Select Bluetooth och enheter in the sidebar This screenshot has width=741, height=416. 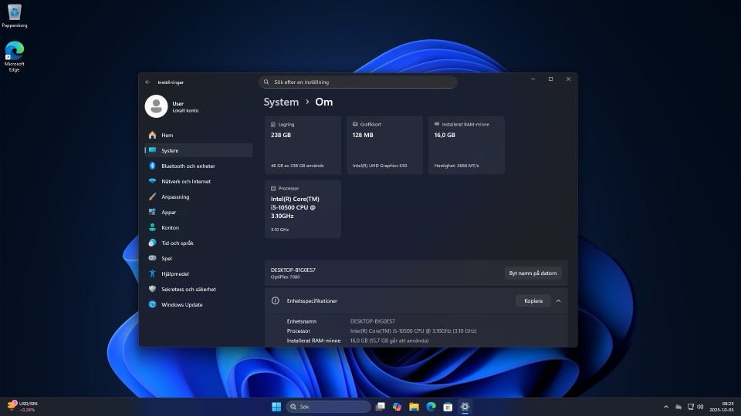click(x=188, y=166)
